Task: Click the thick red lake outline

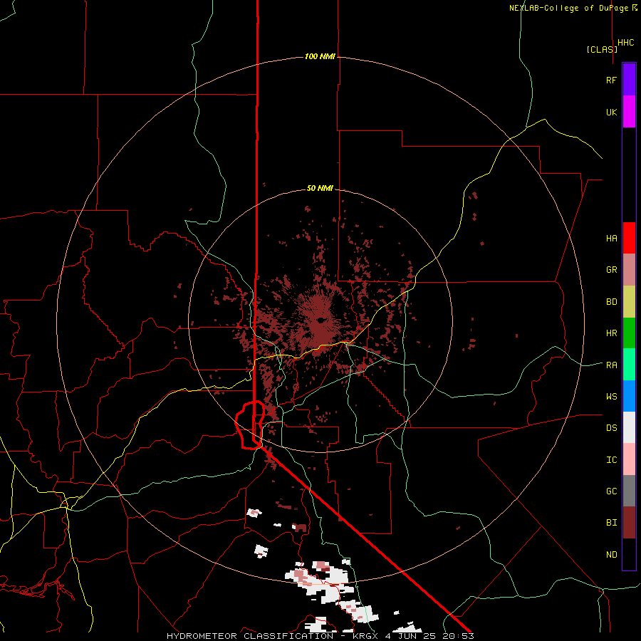Action: pyautogui.click(x=249, y=425)
